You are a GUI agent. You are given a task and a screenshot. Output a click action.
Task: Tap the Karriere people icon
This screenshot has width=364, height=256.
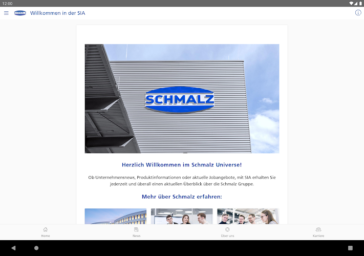pos(318,229)
